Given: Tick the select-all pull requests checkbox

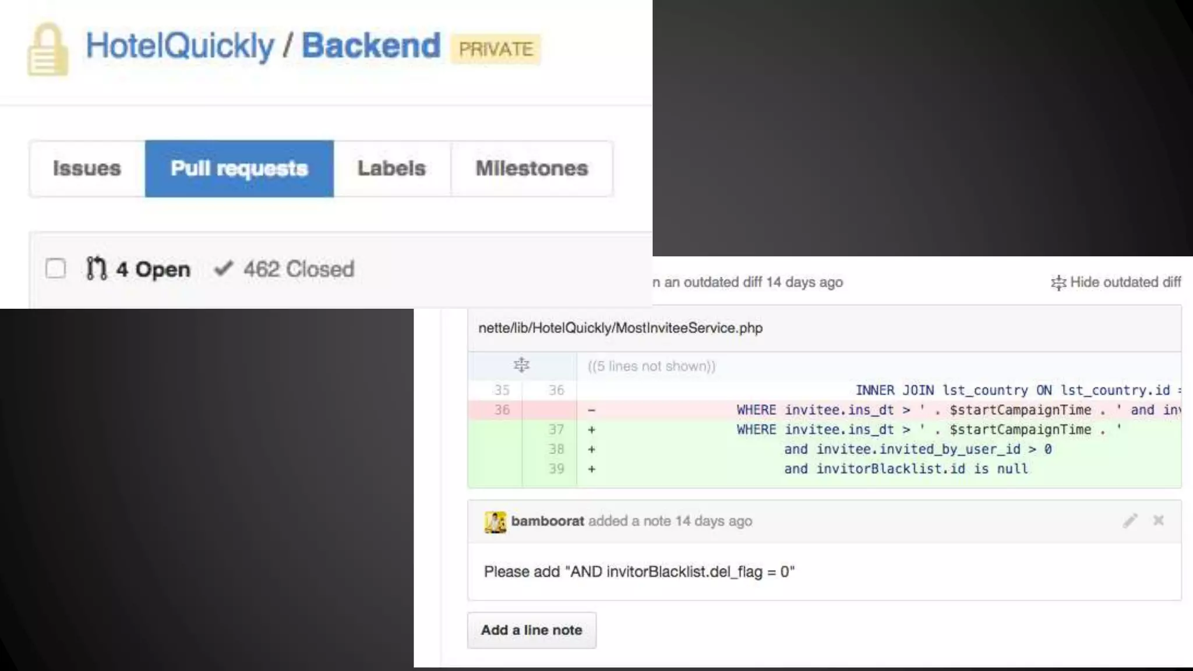Looking at the screenshot, I should (x=56, y=269).
